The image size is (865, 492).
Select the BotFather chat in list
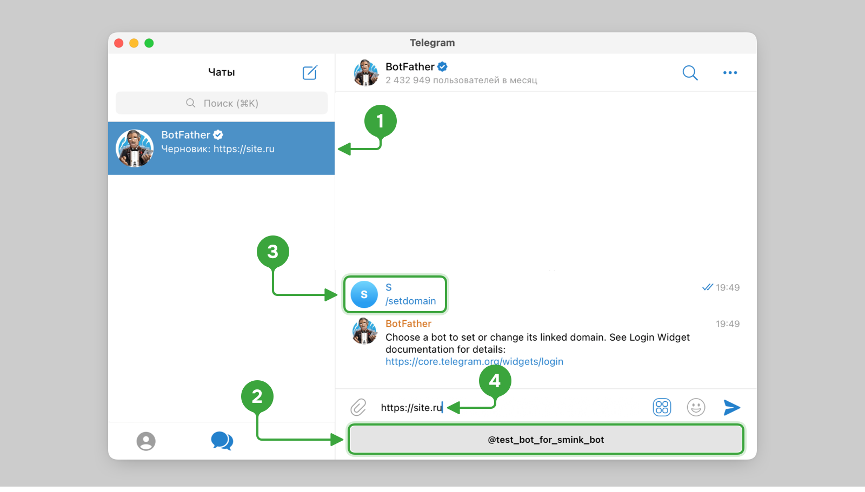(222, 148)
